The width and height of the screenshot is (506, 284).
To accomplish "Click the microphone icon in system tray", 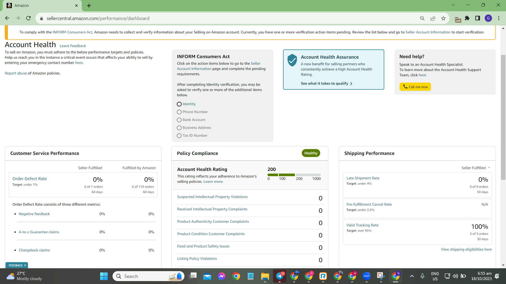I will click(422, 276).
